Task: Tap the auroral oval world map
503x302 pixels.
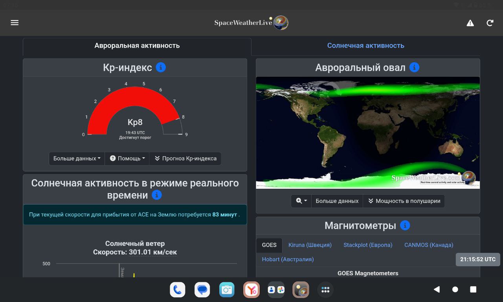Action: pyautogui.click(x=367, y=133)
